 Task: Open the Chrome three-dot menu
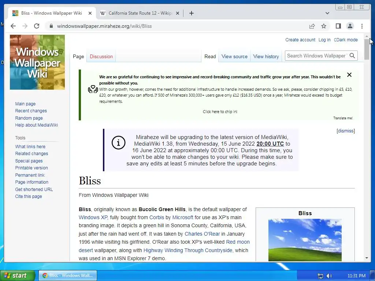pyautogui.click(x=362, y=26)
